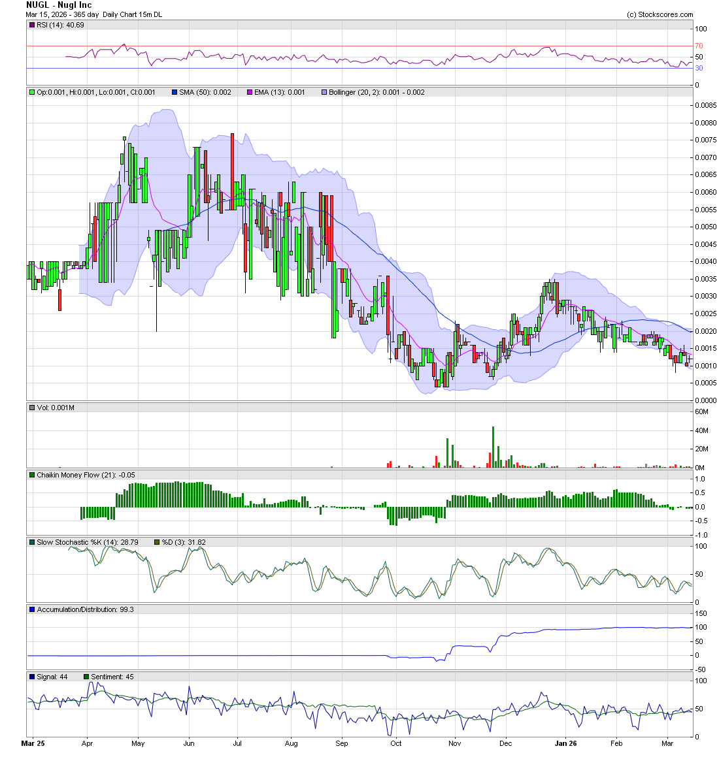Viewport: 719px width, 757px height.
Task: Click the 0.0085 price axis value
Action: pyautogui.click(x=706, y=105)
